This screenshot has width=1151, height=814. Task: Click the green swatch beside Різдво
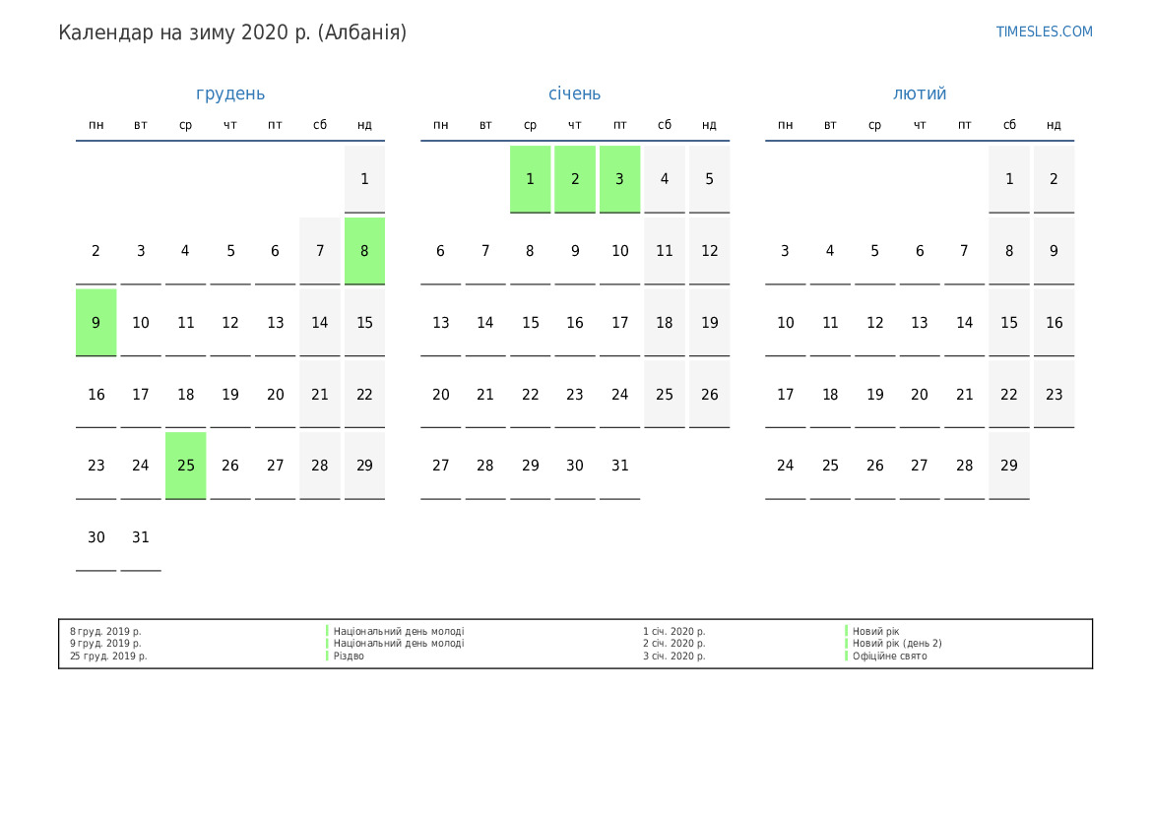click(x=327, y=656)
